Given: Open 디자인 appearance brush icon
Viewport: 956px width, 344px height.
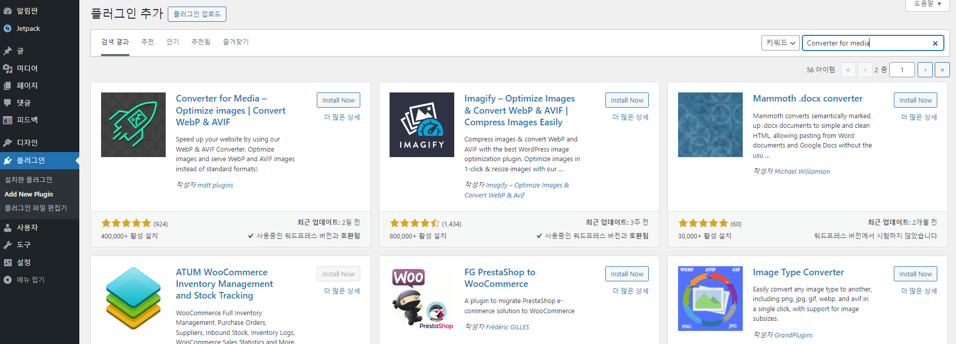Looking at the screenshot, I should [8, 142].
